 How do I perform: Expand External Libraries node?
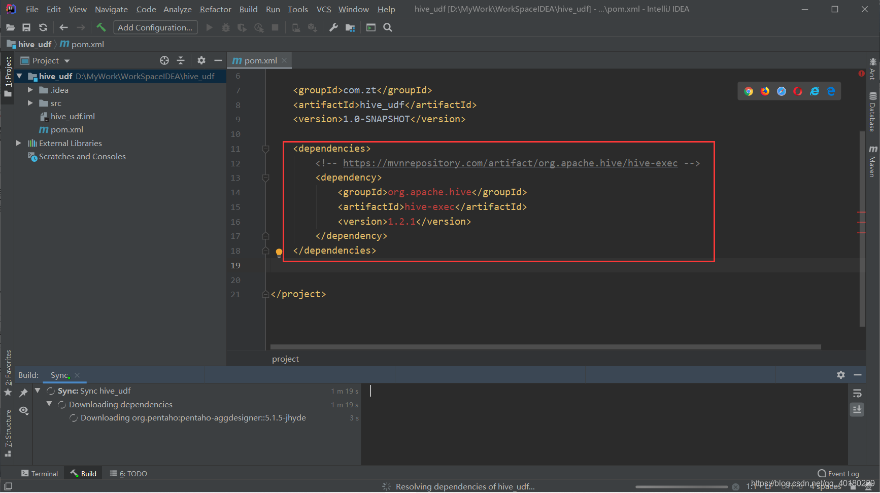pyautogui.click(x=19, y=143)
